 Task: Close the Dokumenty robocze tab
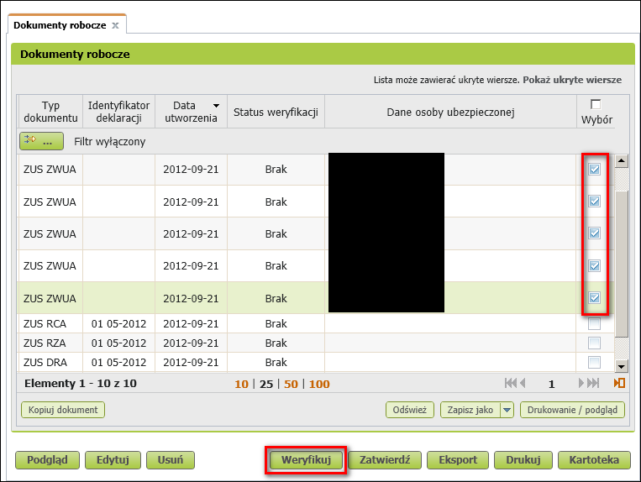[115, 25]
